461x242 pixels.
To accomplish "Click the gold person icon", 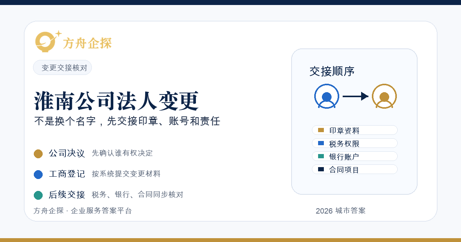I will coord(384,96).
